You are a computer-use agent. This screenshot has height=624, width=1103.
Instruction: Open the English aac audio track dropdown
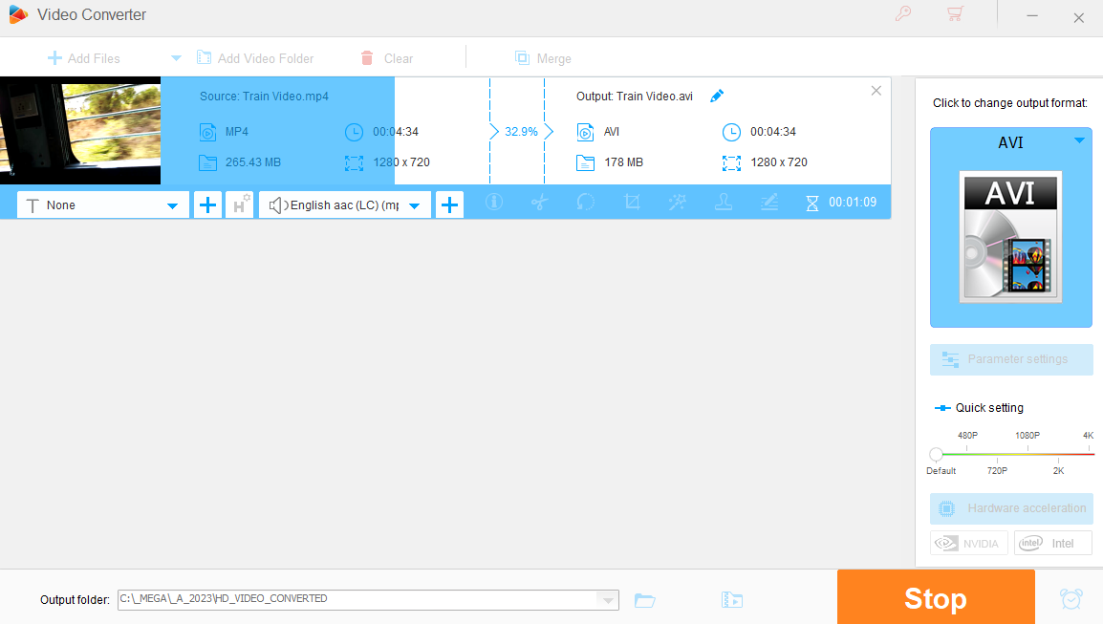point(414,205)
